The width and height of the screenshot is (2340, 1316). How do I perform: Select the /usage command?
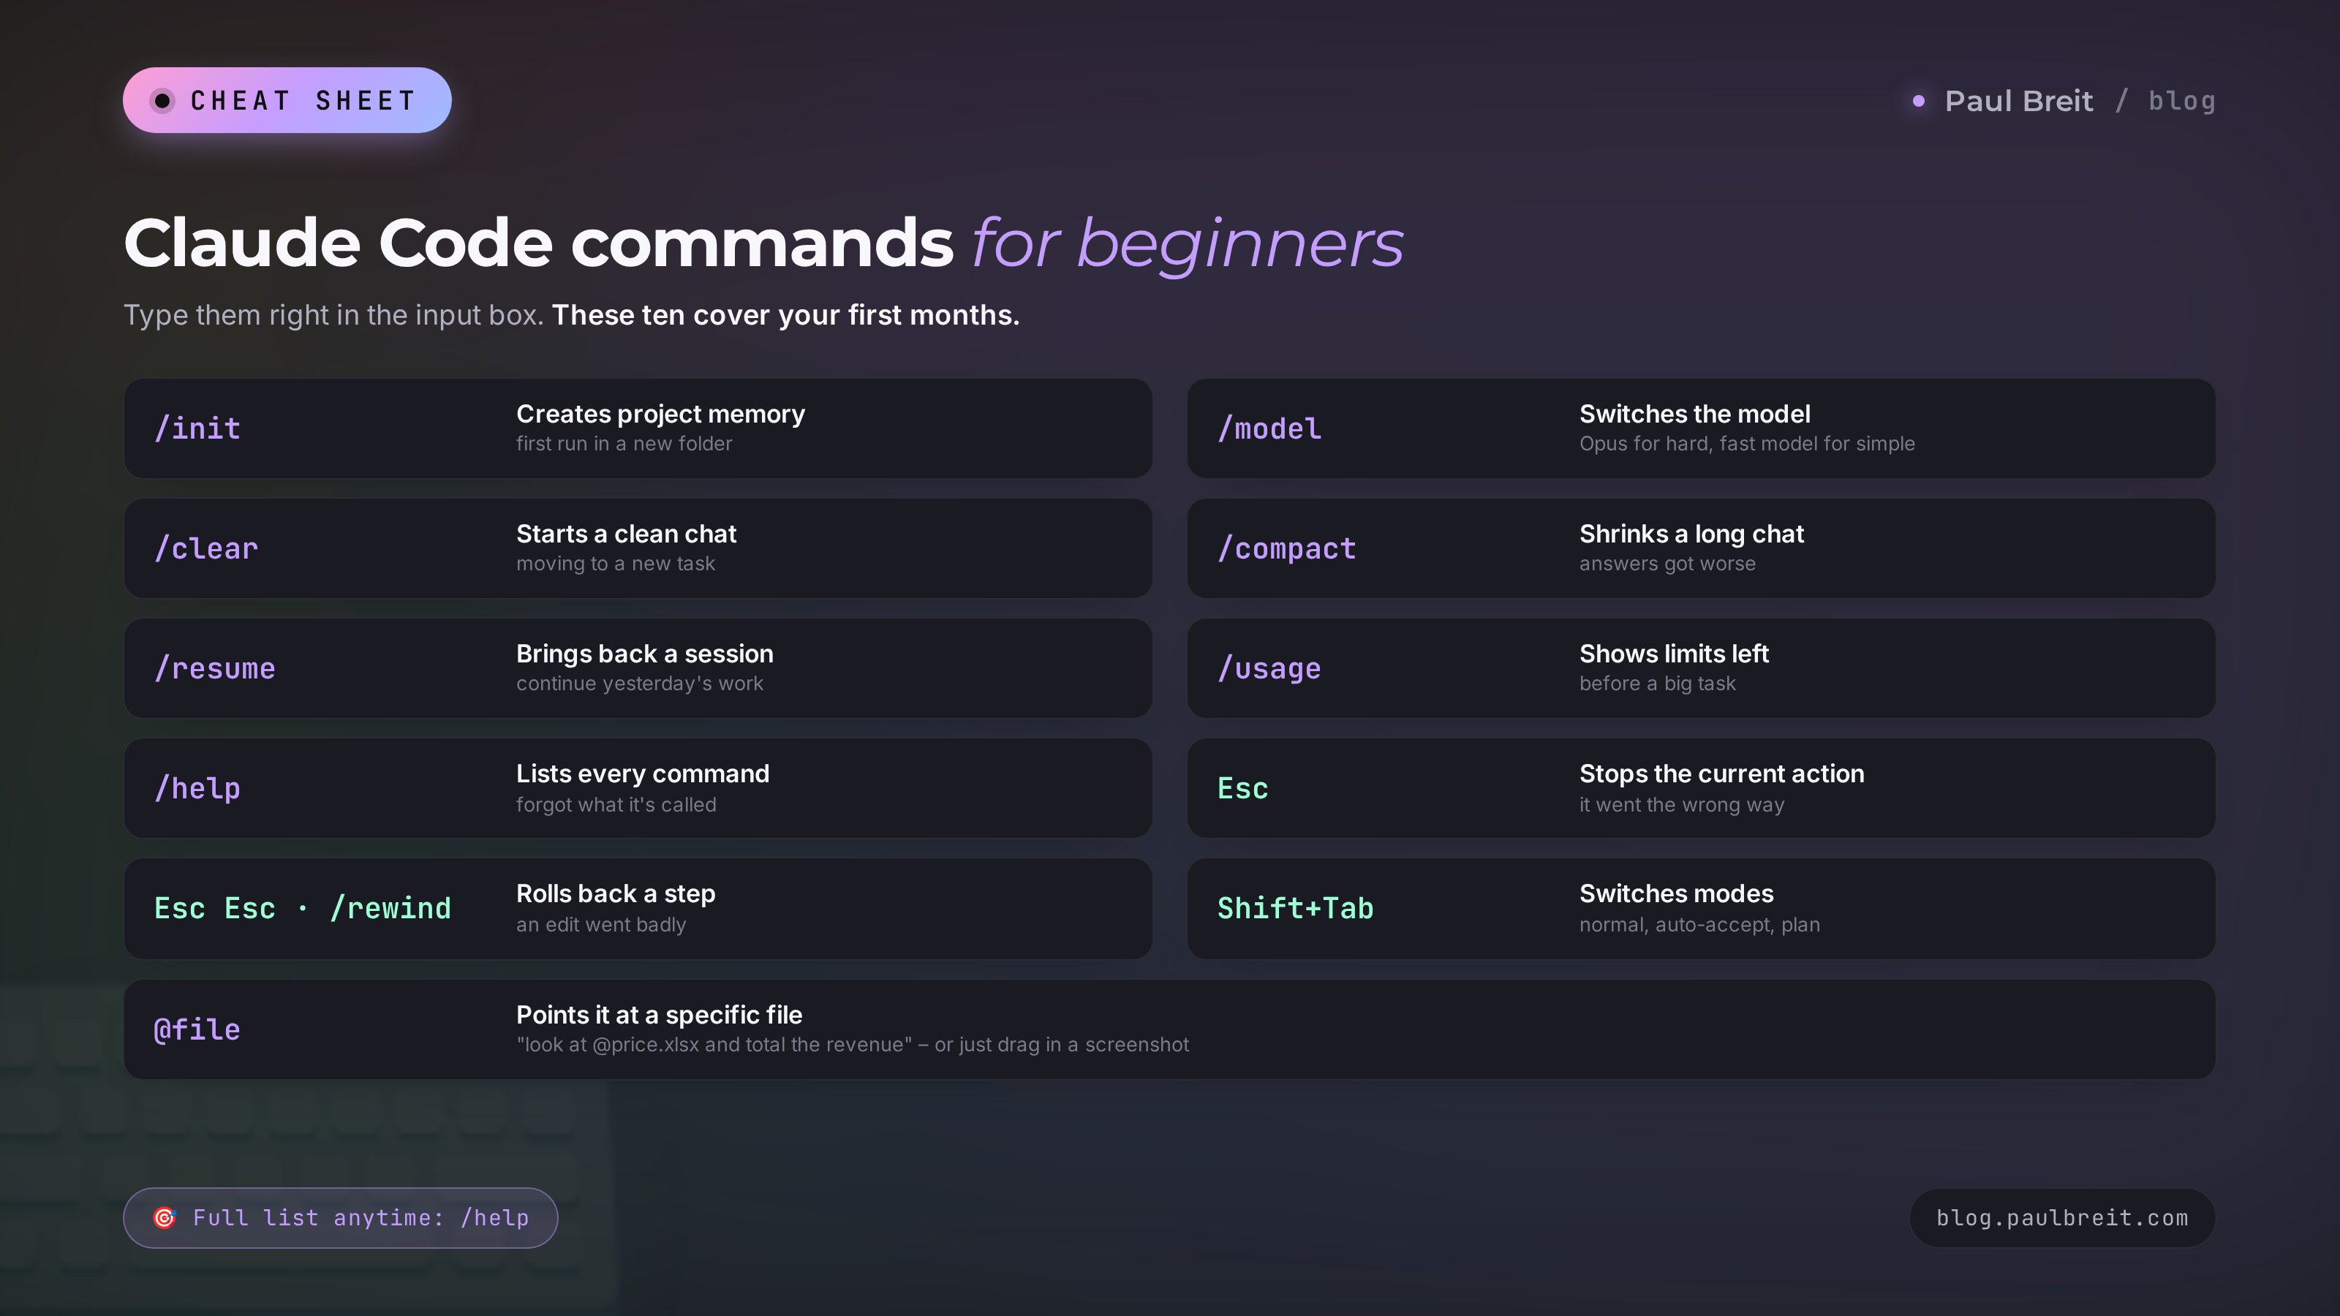(x=1269, y=668)
